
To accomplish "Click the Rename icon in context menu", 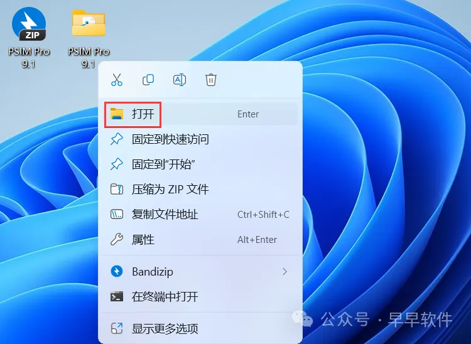I will [x=180, y=80].
